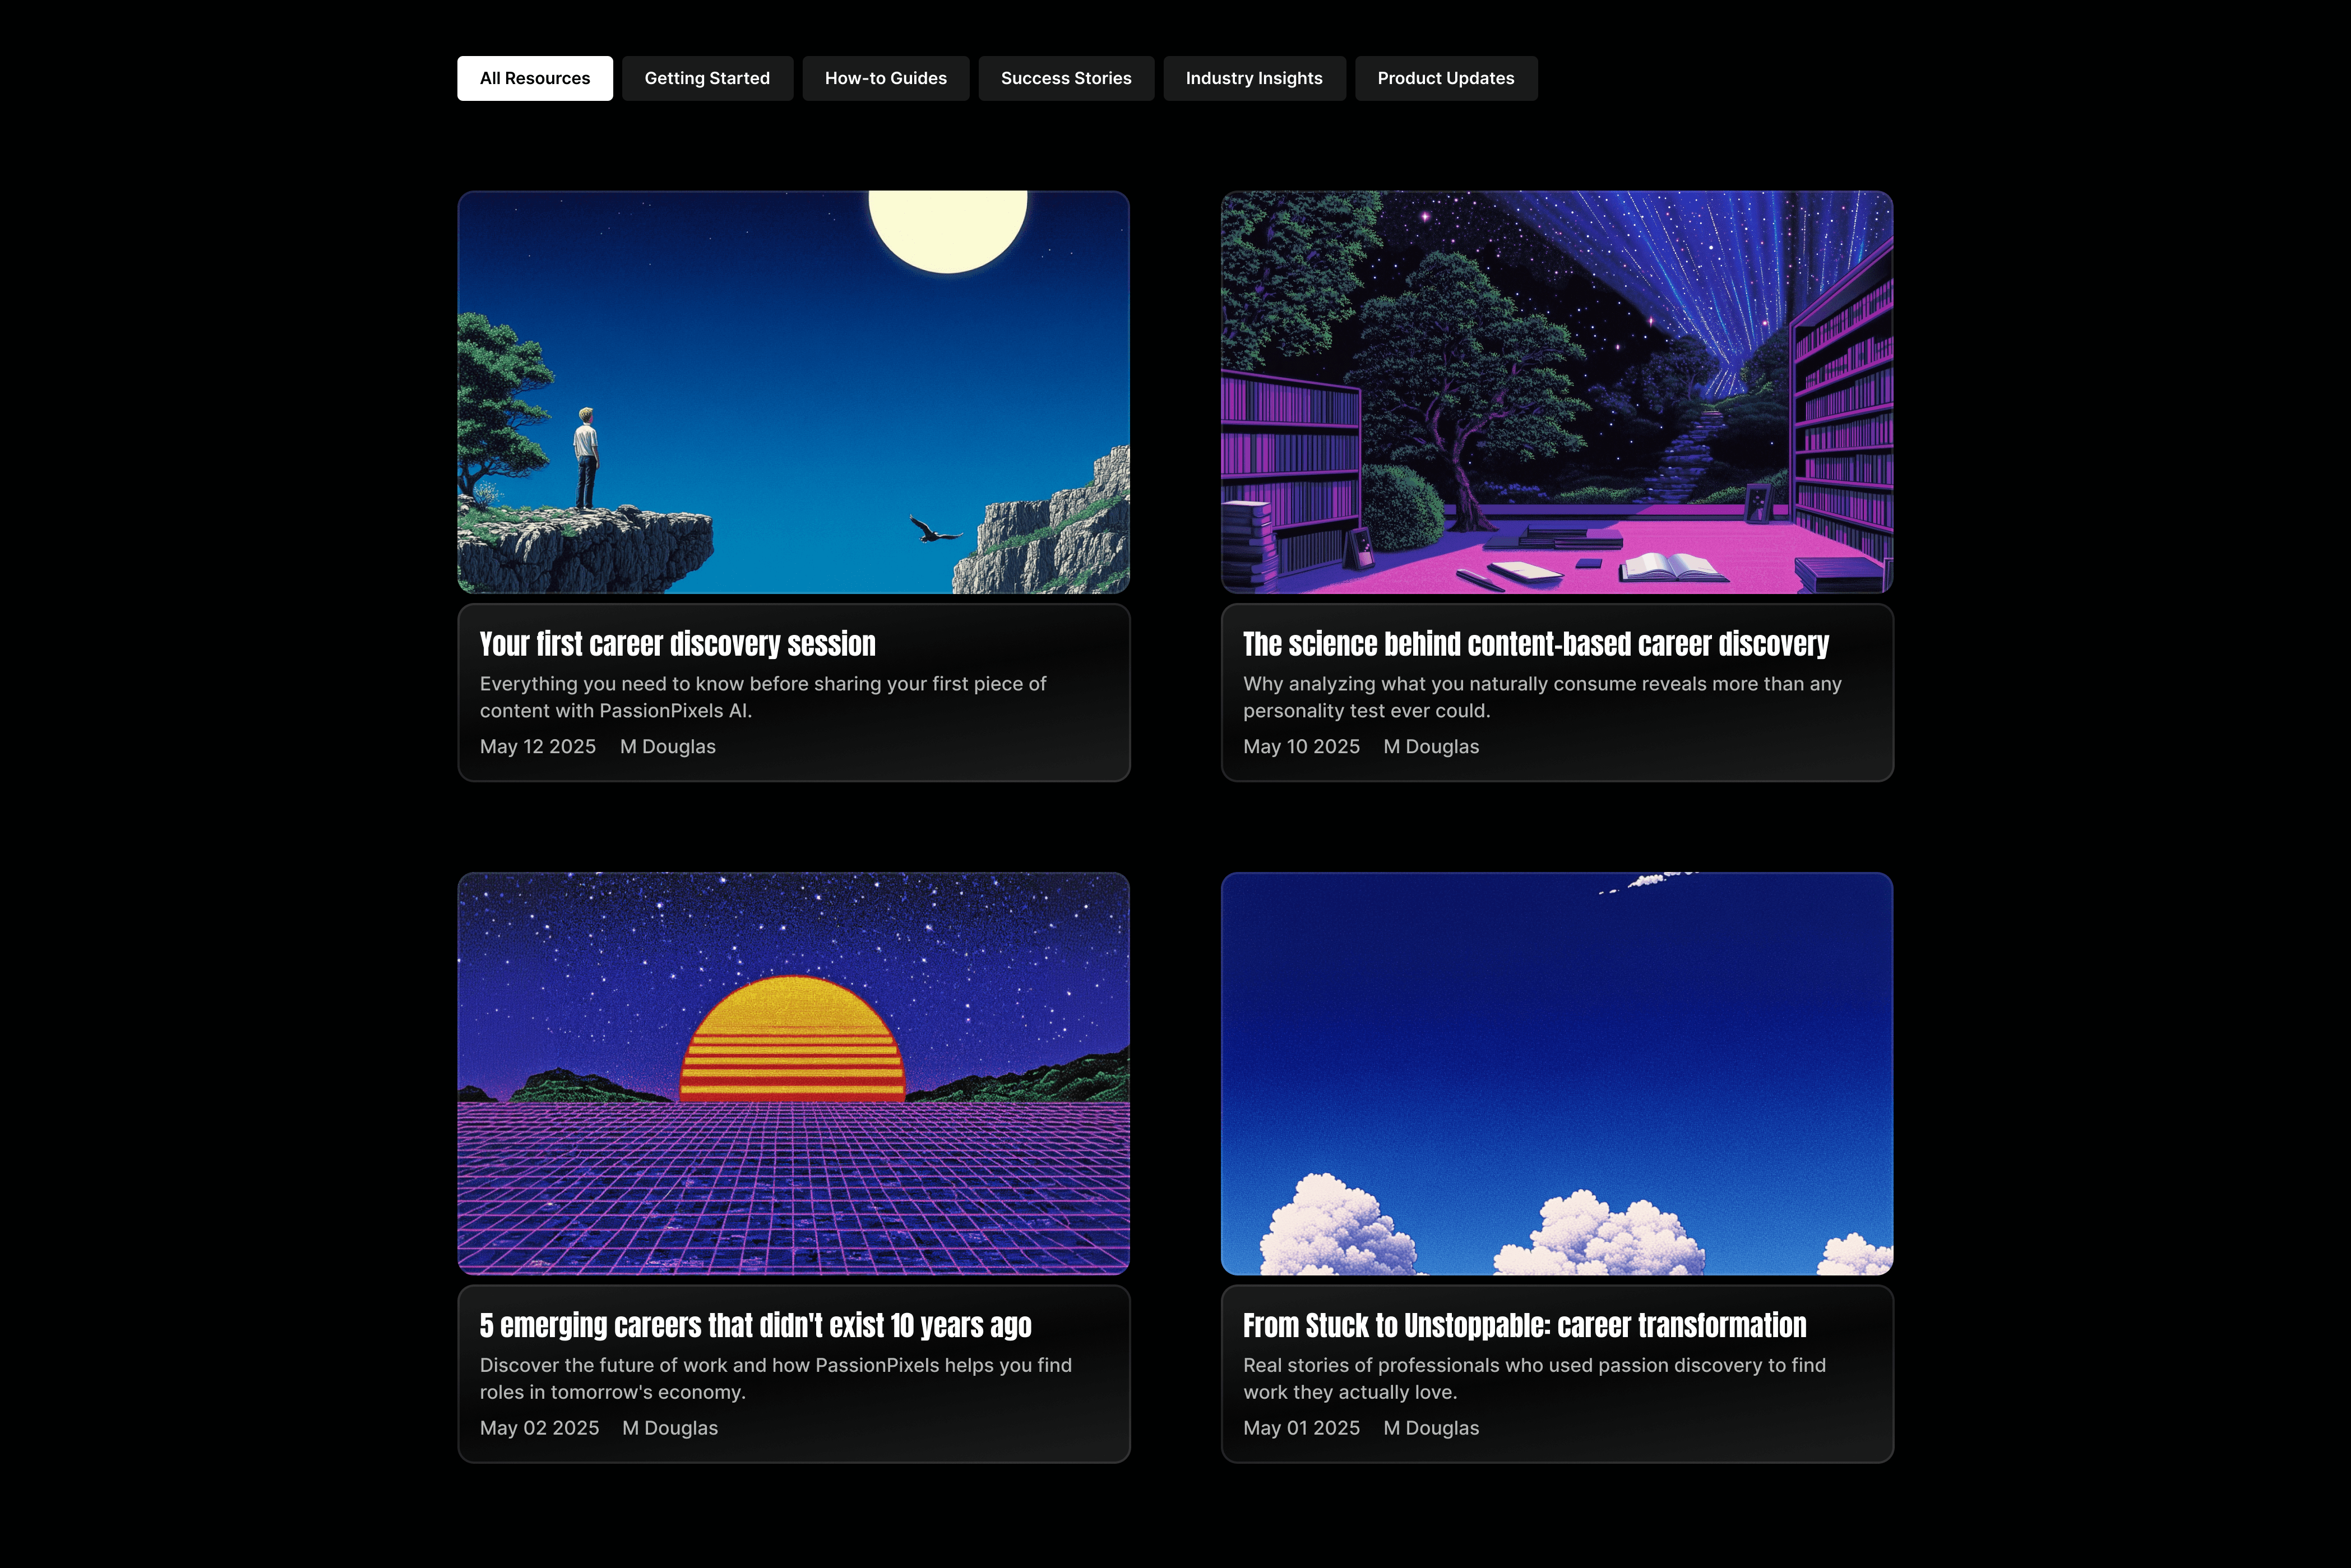Read 'Your first career discovery session' article
The width and height of the screenshot is (2351, 1568).
pyautogui.click(x=678, y=644)
